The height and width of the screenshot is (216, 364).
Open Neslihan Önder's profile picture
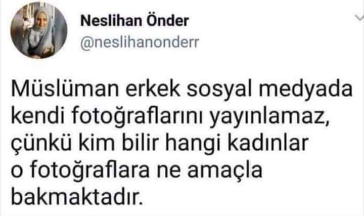39,30
